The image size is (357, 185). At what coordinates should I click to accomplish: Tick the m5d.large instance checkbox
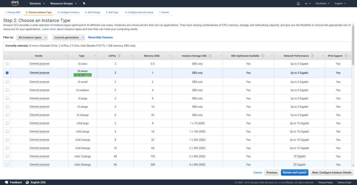coord(7,123)
